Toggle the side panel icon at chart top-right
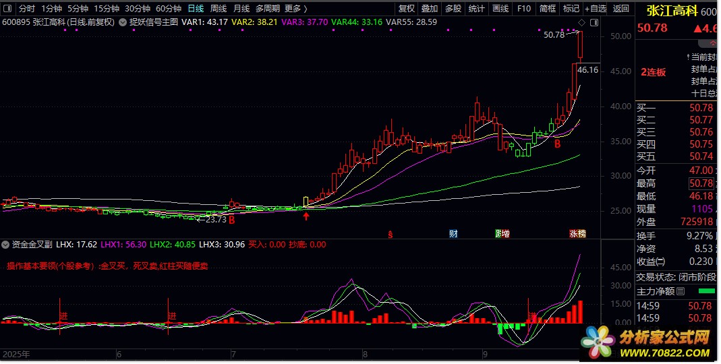The width and height of the screenshot is (721, 364). 594,22
